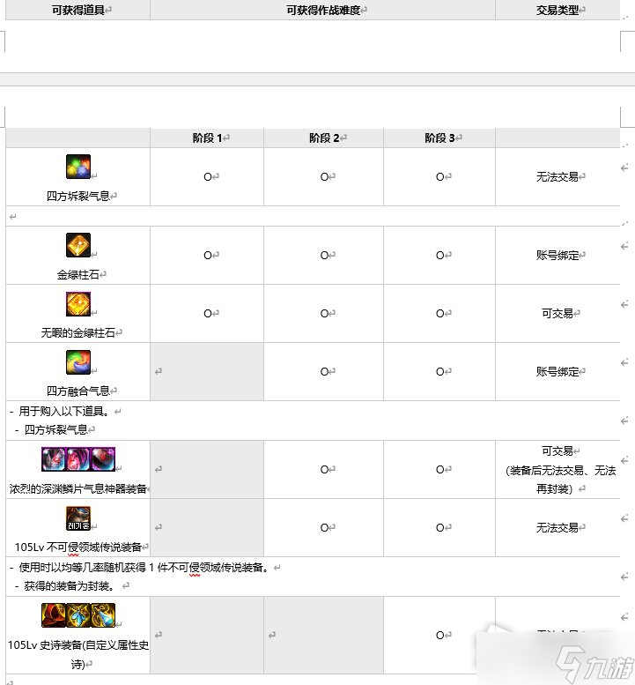Click the 金绿柱石 gem icon
Screen dimensions: 635x685
coord(78,245)
